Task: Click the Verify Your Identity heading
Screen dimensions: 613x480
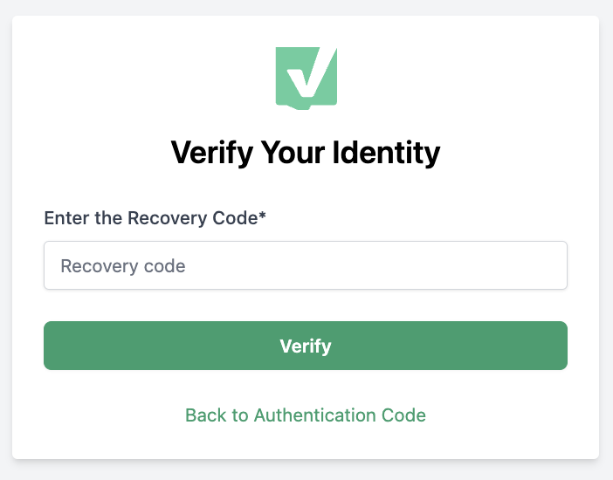Action: click(306, 153)
